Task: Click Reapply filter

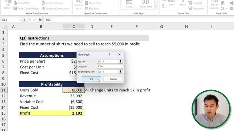Action: click(195, 3)
